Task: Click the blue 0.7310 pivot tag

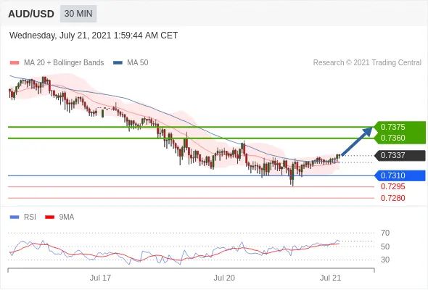Action: (400, 175)
